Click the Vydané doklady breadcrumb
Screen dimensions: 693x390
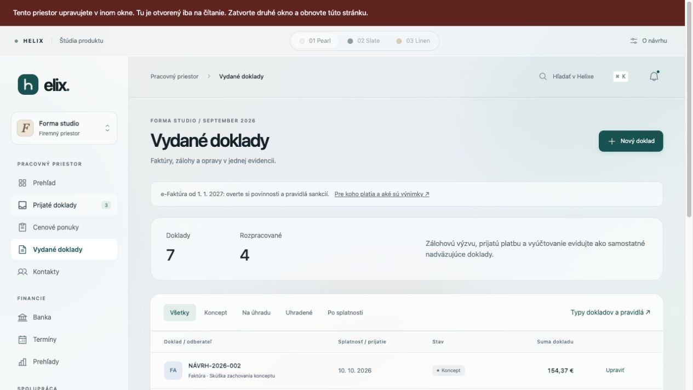pos(241,77)
